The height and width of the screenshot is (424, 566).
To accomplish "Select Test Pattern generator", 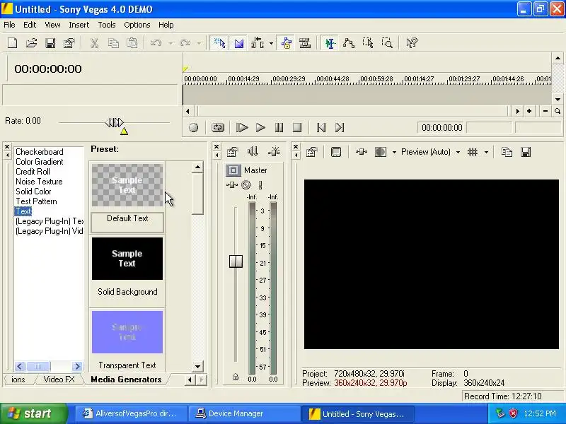I will pos(36,201).
